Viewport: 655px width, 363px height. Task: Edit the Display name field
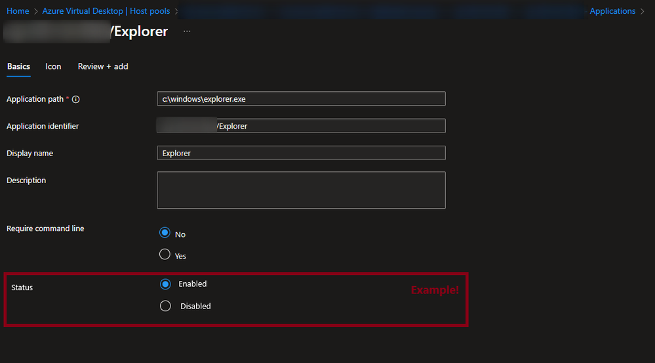pos(301,153)
